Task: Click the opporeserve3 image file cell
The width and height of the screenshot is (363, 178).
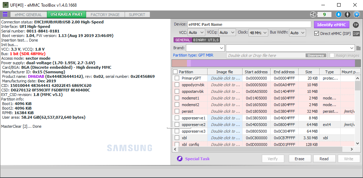Action: click(x=225, y=131)
